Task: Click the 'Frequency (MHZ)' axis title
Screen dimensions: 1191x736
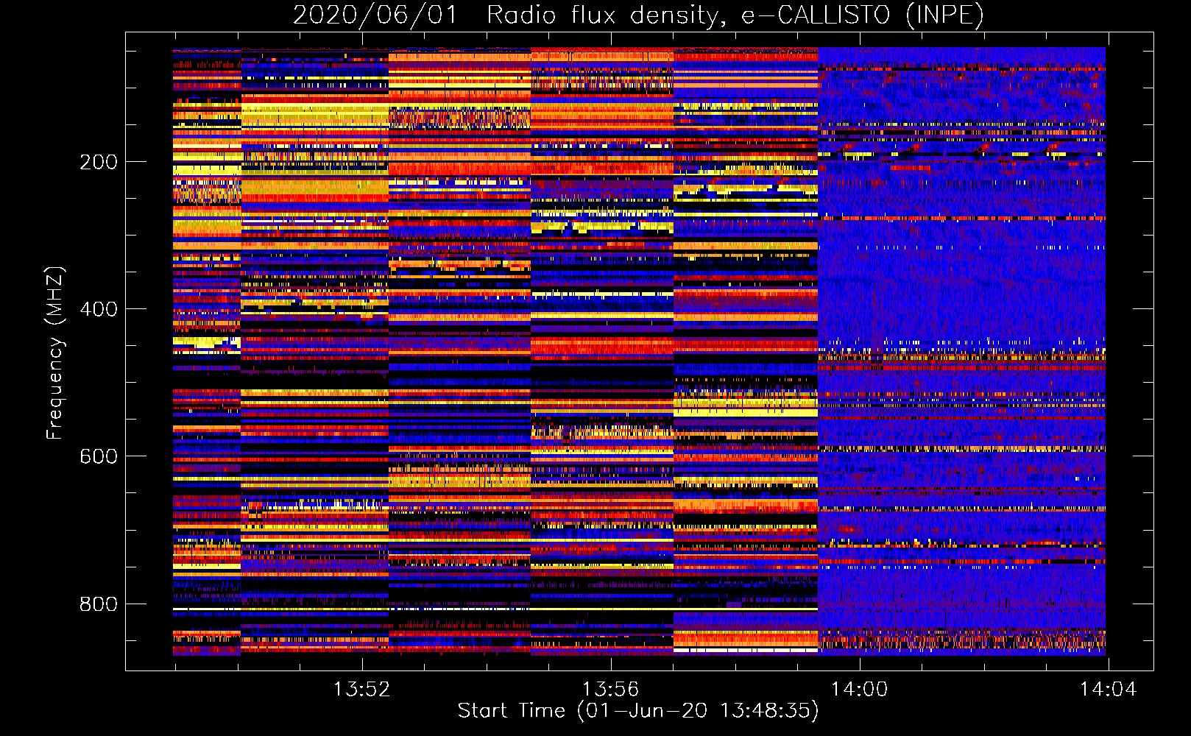Action: pyautogui.click(x=55, y=353)
